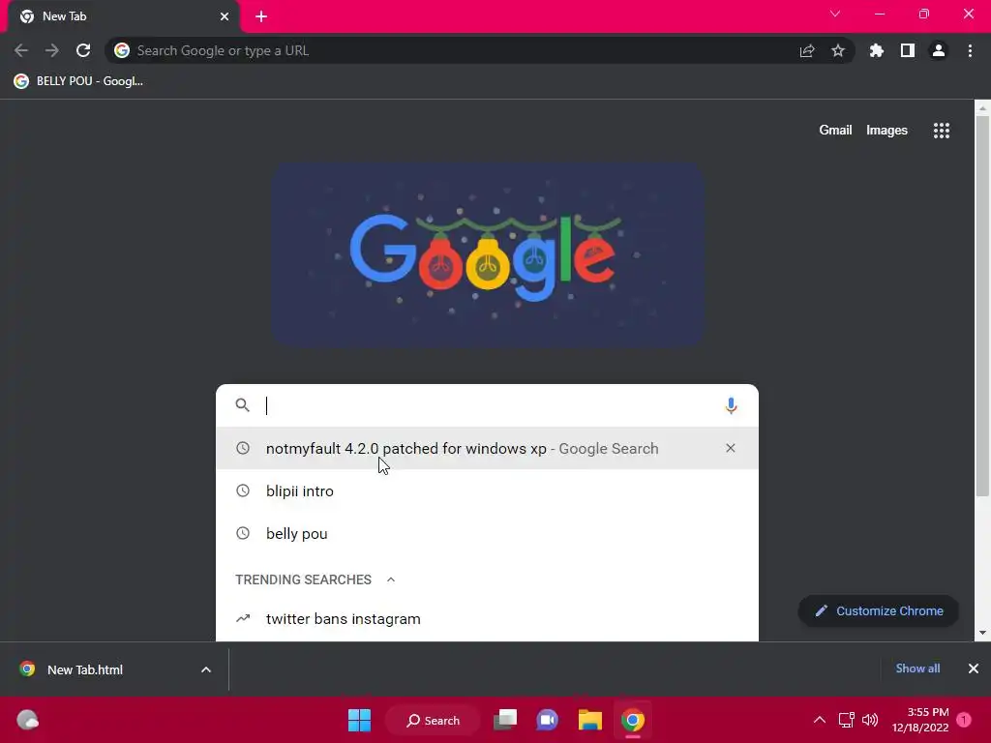Open Chrome's three-dot menu
Image resolution: width=991 pixels, height=743 pixels.
point(970,50)
